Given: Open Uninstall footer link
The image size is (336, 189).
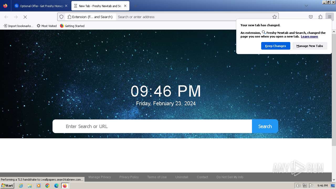Looking at the screenshot, I should click(x=182, y=177).
